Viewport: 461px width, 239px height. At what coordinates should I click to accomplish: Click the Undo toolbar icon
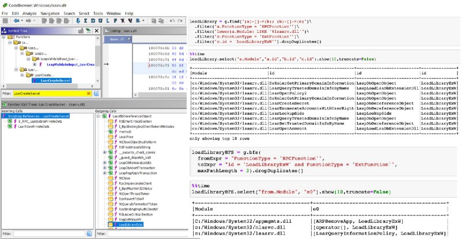click(x=172, y=21)
